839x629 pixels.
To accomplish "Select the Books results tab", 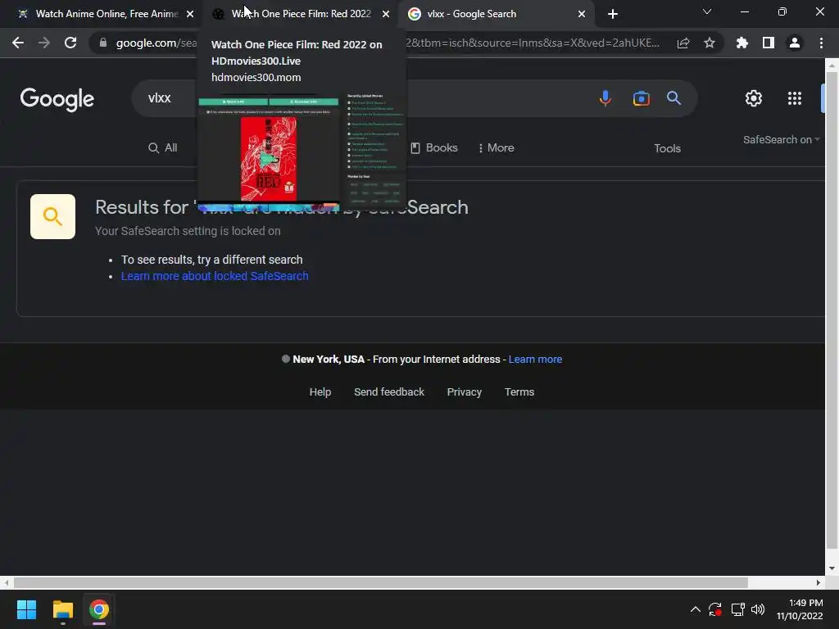I will 434,147.
